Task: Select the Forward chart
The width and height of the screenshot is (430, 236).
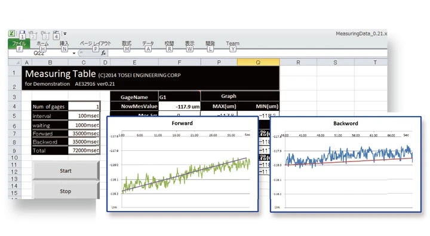Action: (x=182, y=164)
